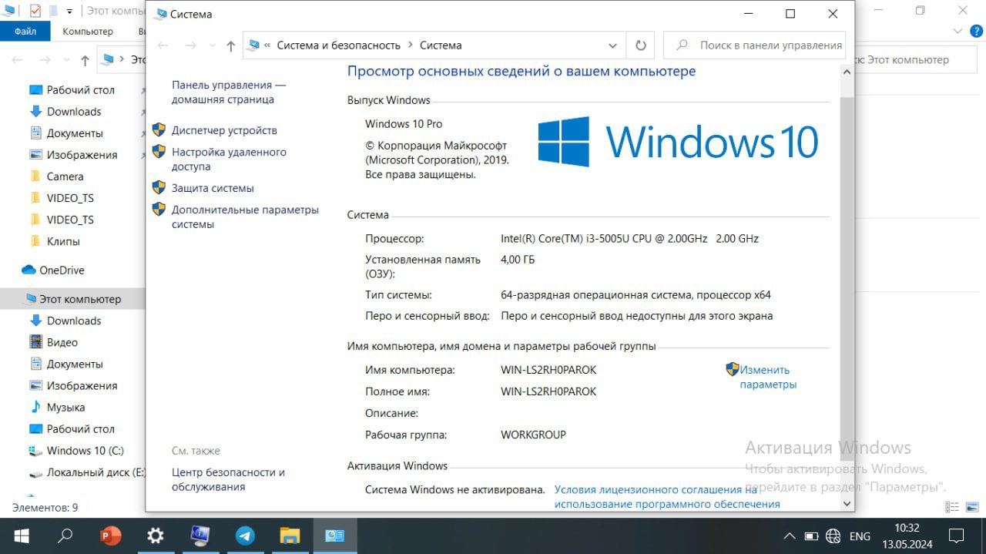Select Downloads under Этот компьютер
Image resolution: width=986 pixels, height=554 pixels.
click(x=74, y=321)
